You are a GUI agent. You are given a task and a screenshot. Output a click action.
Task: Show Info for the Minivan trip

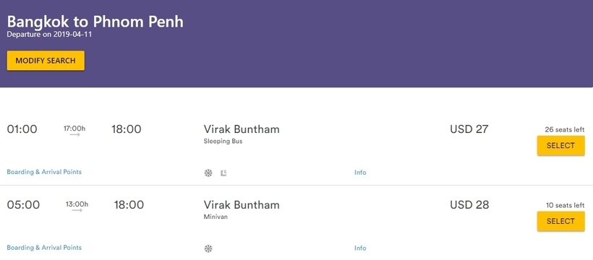pyautogui.click(x=360, y=248)
